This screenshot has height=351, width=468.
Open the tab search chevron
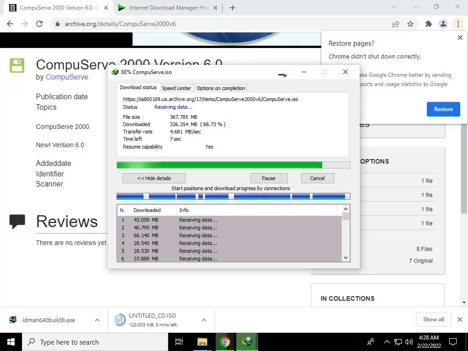[x=394, y=6]
